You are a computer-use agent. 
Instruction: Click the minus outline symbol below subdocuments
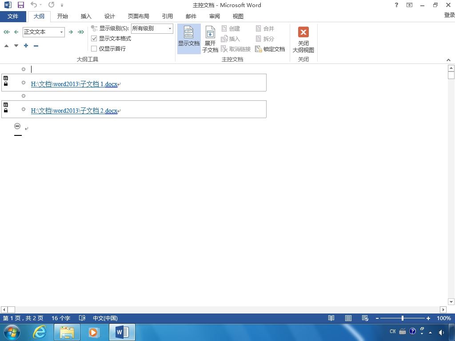coord(17,126)
